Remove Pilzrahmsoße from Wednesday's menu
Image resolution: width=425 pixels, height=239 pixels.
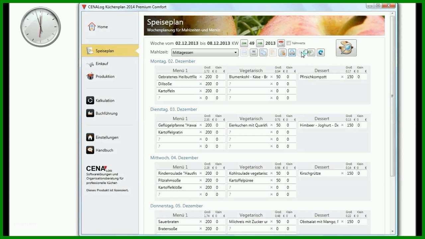(201, 181)
